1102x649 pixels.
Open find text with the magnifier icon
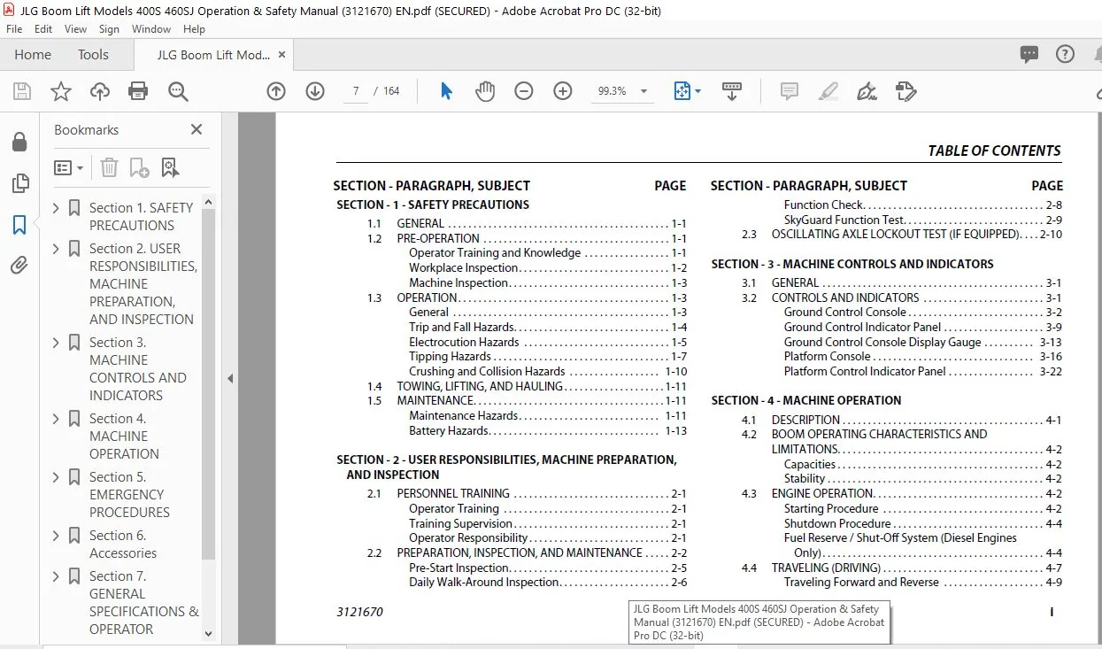(x=178, y=91)
